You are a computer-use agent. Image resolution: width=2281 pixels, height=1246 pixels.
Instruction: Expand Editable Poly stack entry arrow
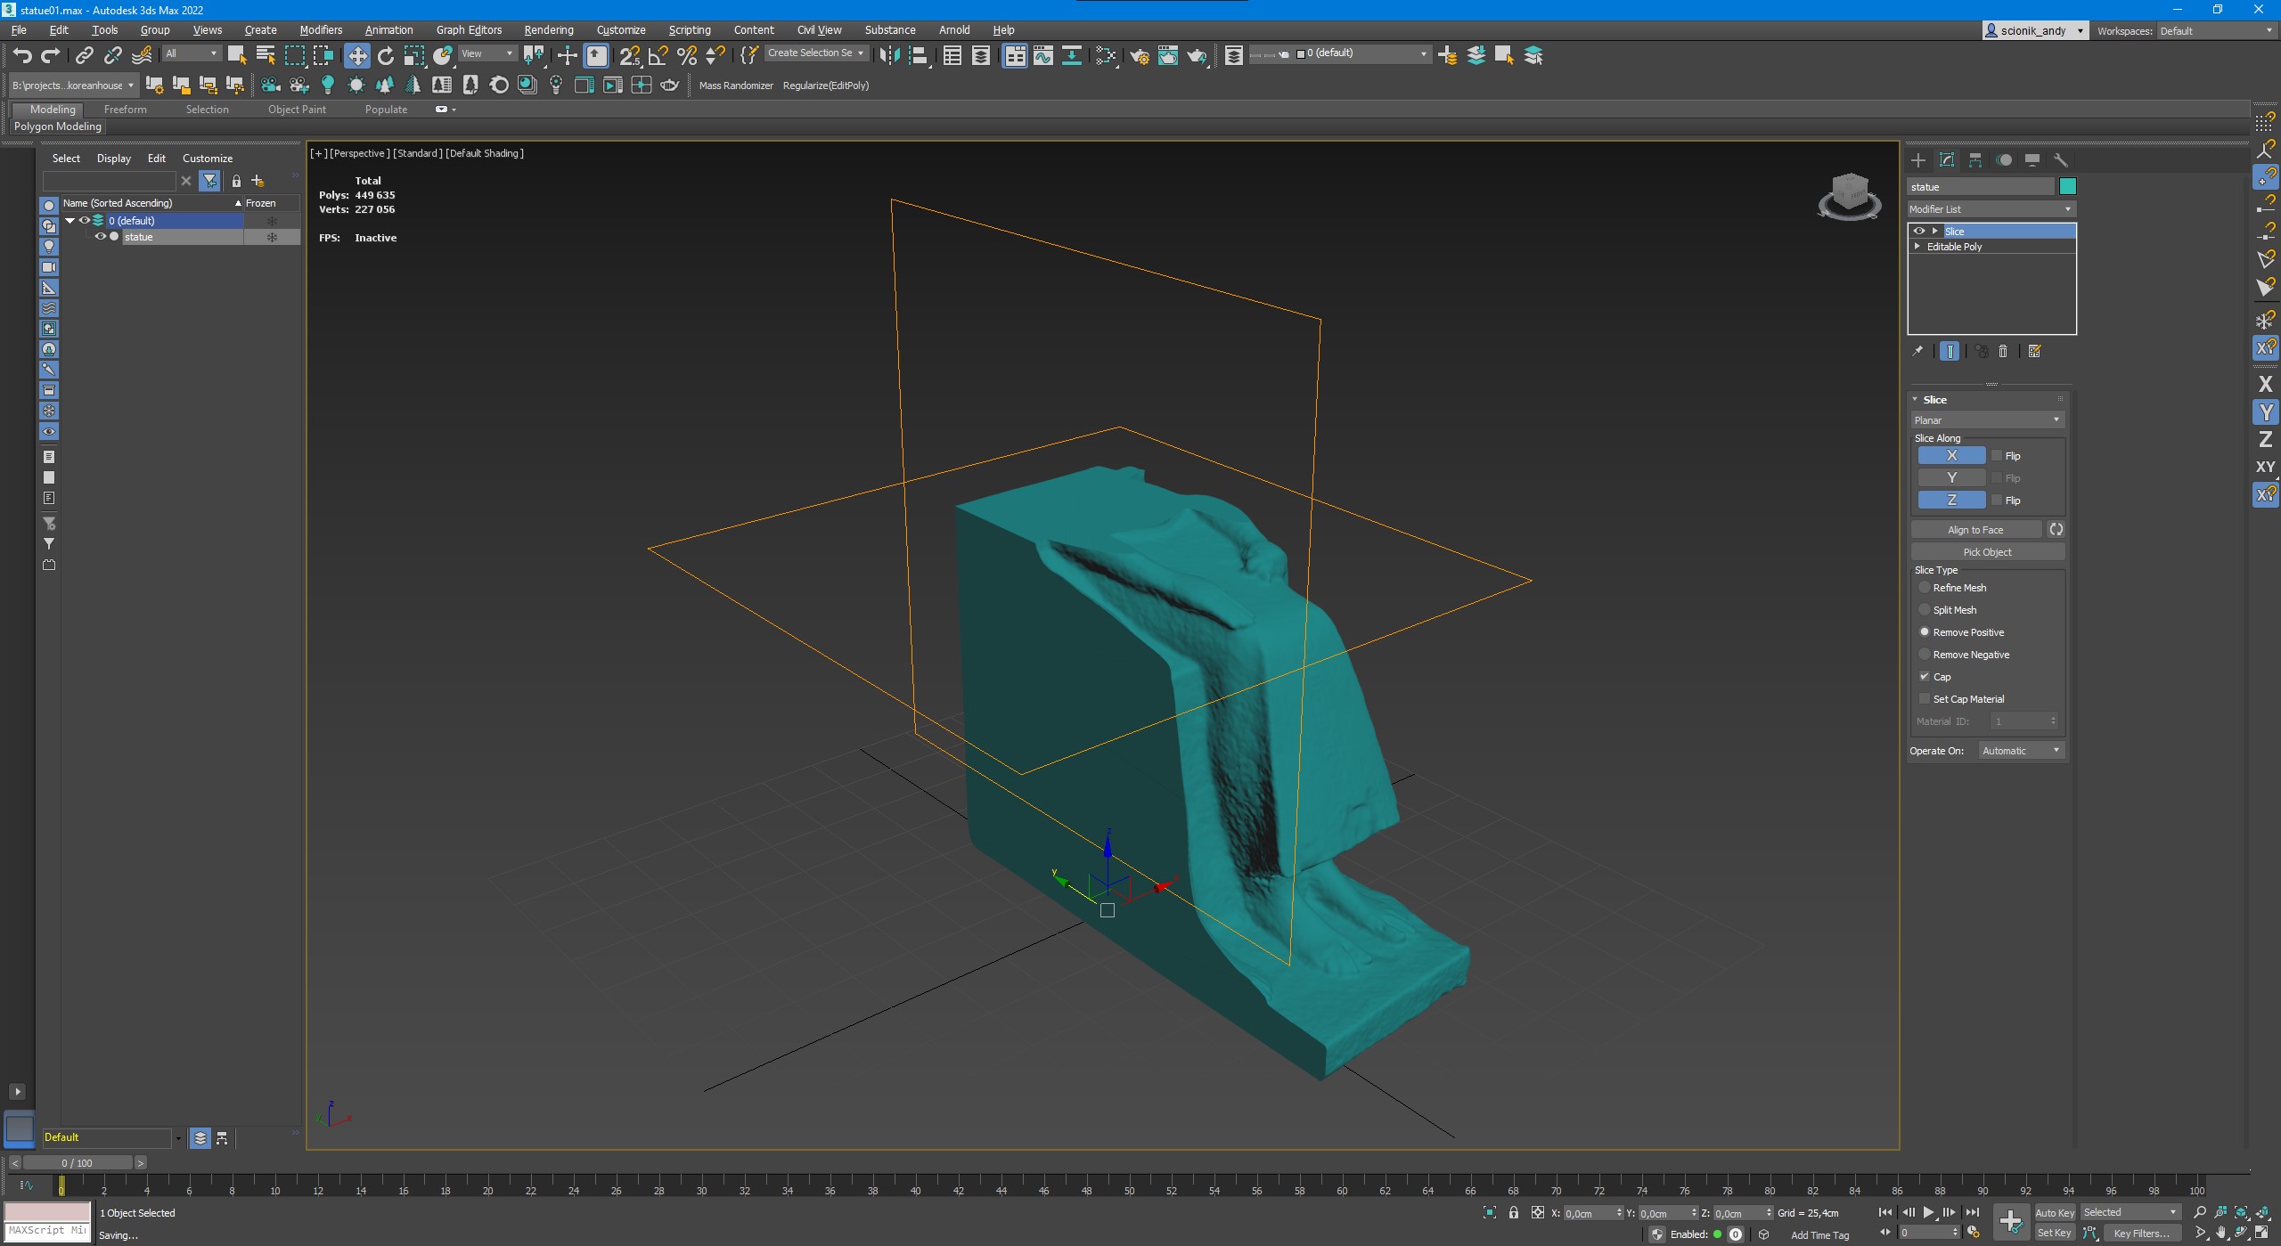(1917, 246)
